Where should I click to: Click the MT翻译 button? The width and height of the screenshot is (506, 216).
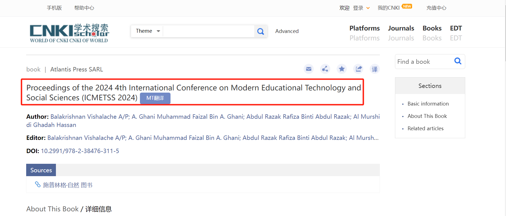coord(155,98)
